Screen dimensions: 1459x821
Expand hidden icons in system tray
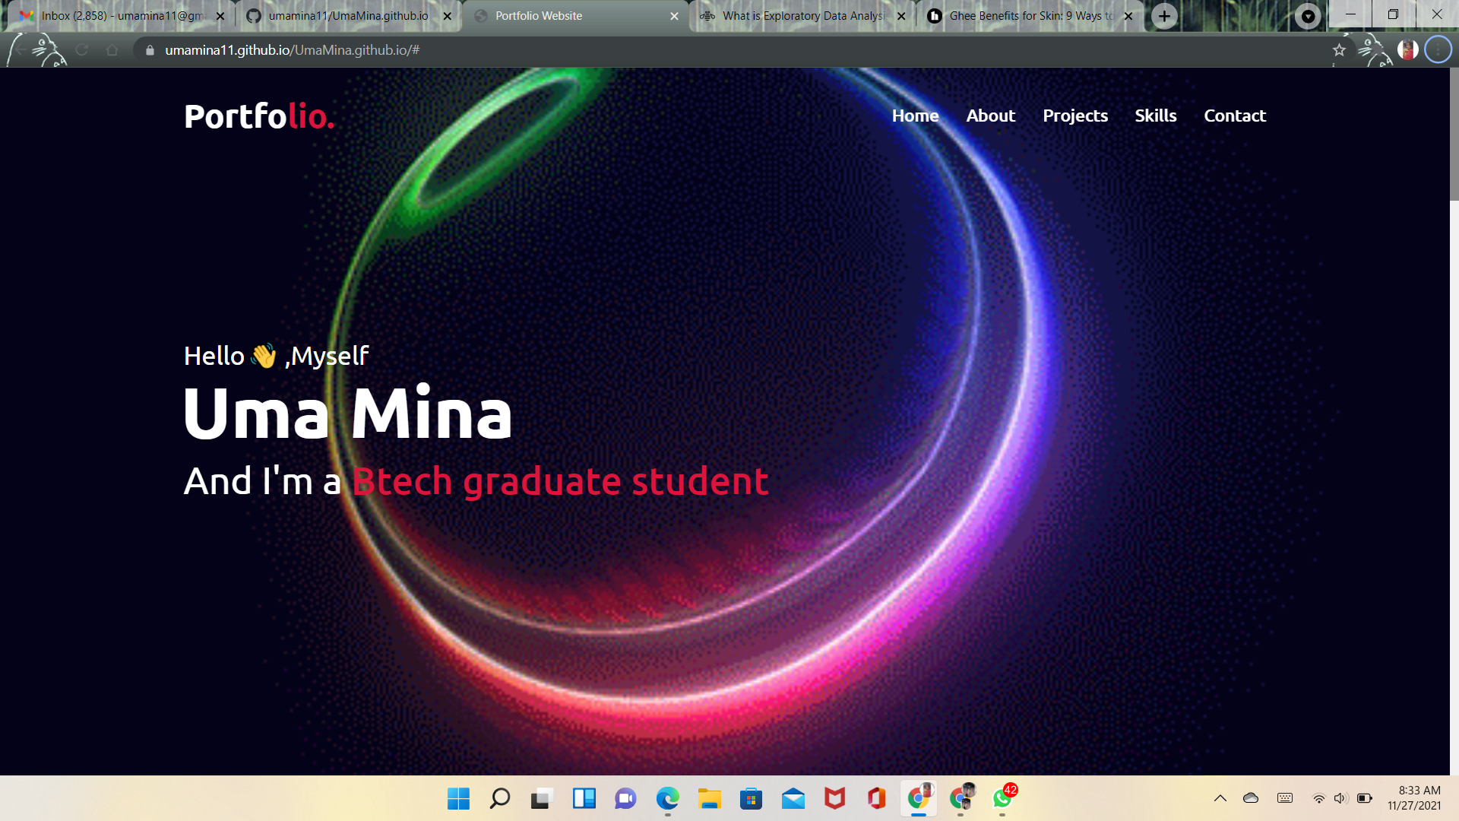click(1220, 798)
